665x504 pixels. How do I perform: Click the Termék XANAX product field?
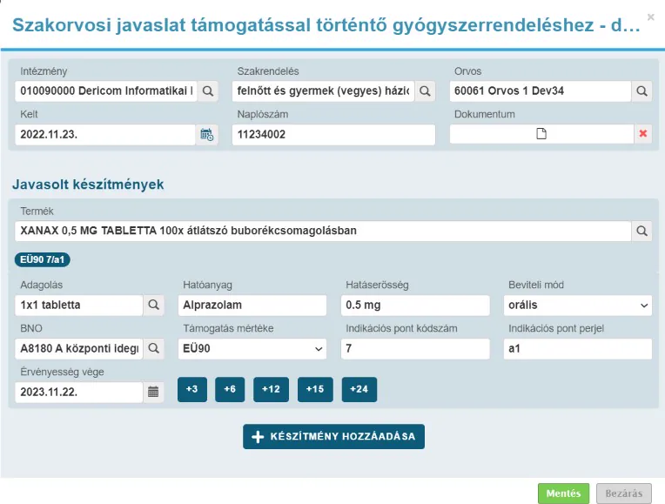click(323, 231)
